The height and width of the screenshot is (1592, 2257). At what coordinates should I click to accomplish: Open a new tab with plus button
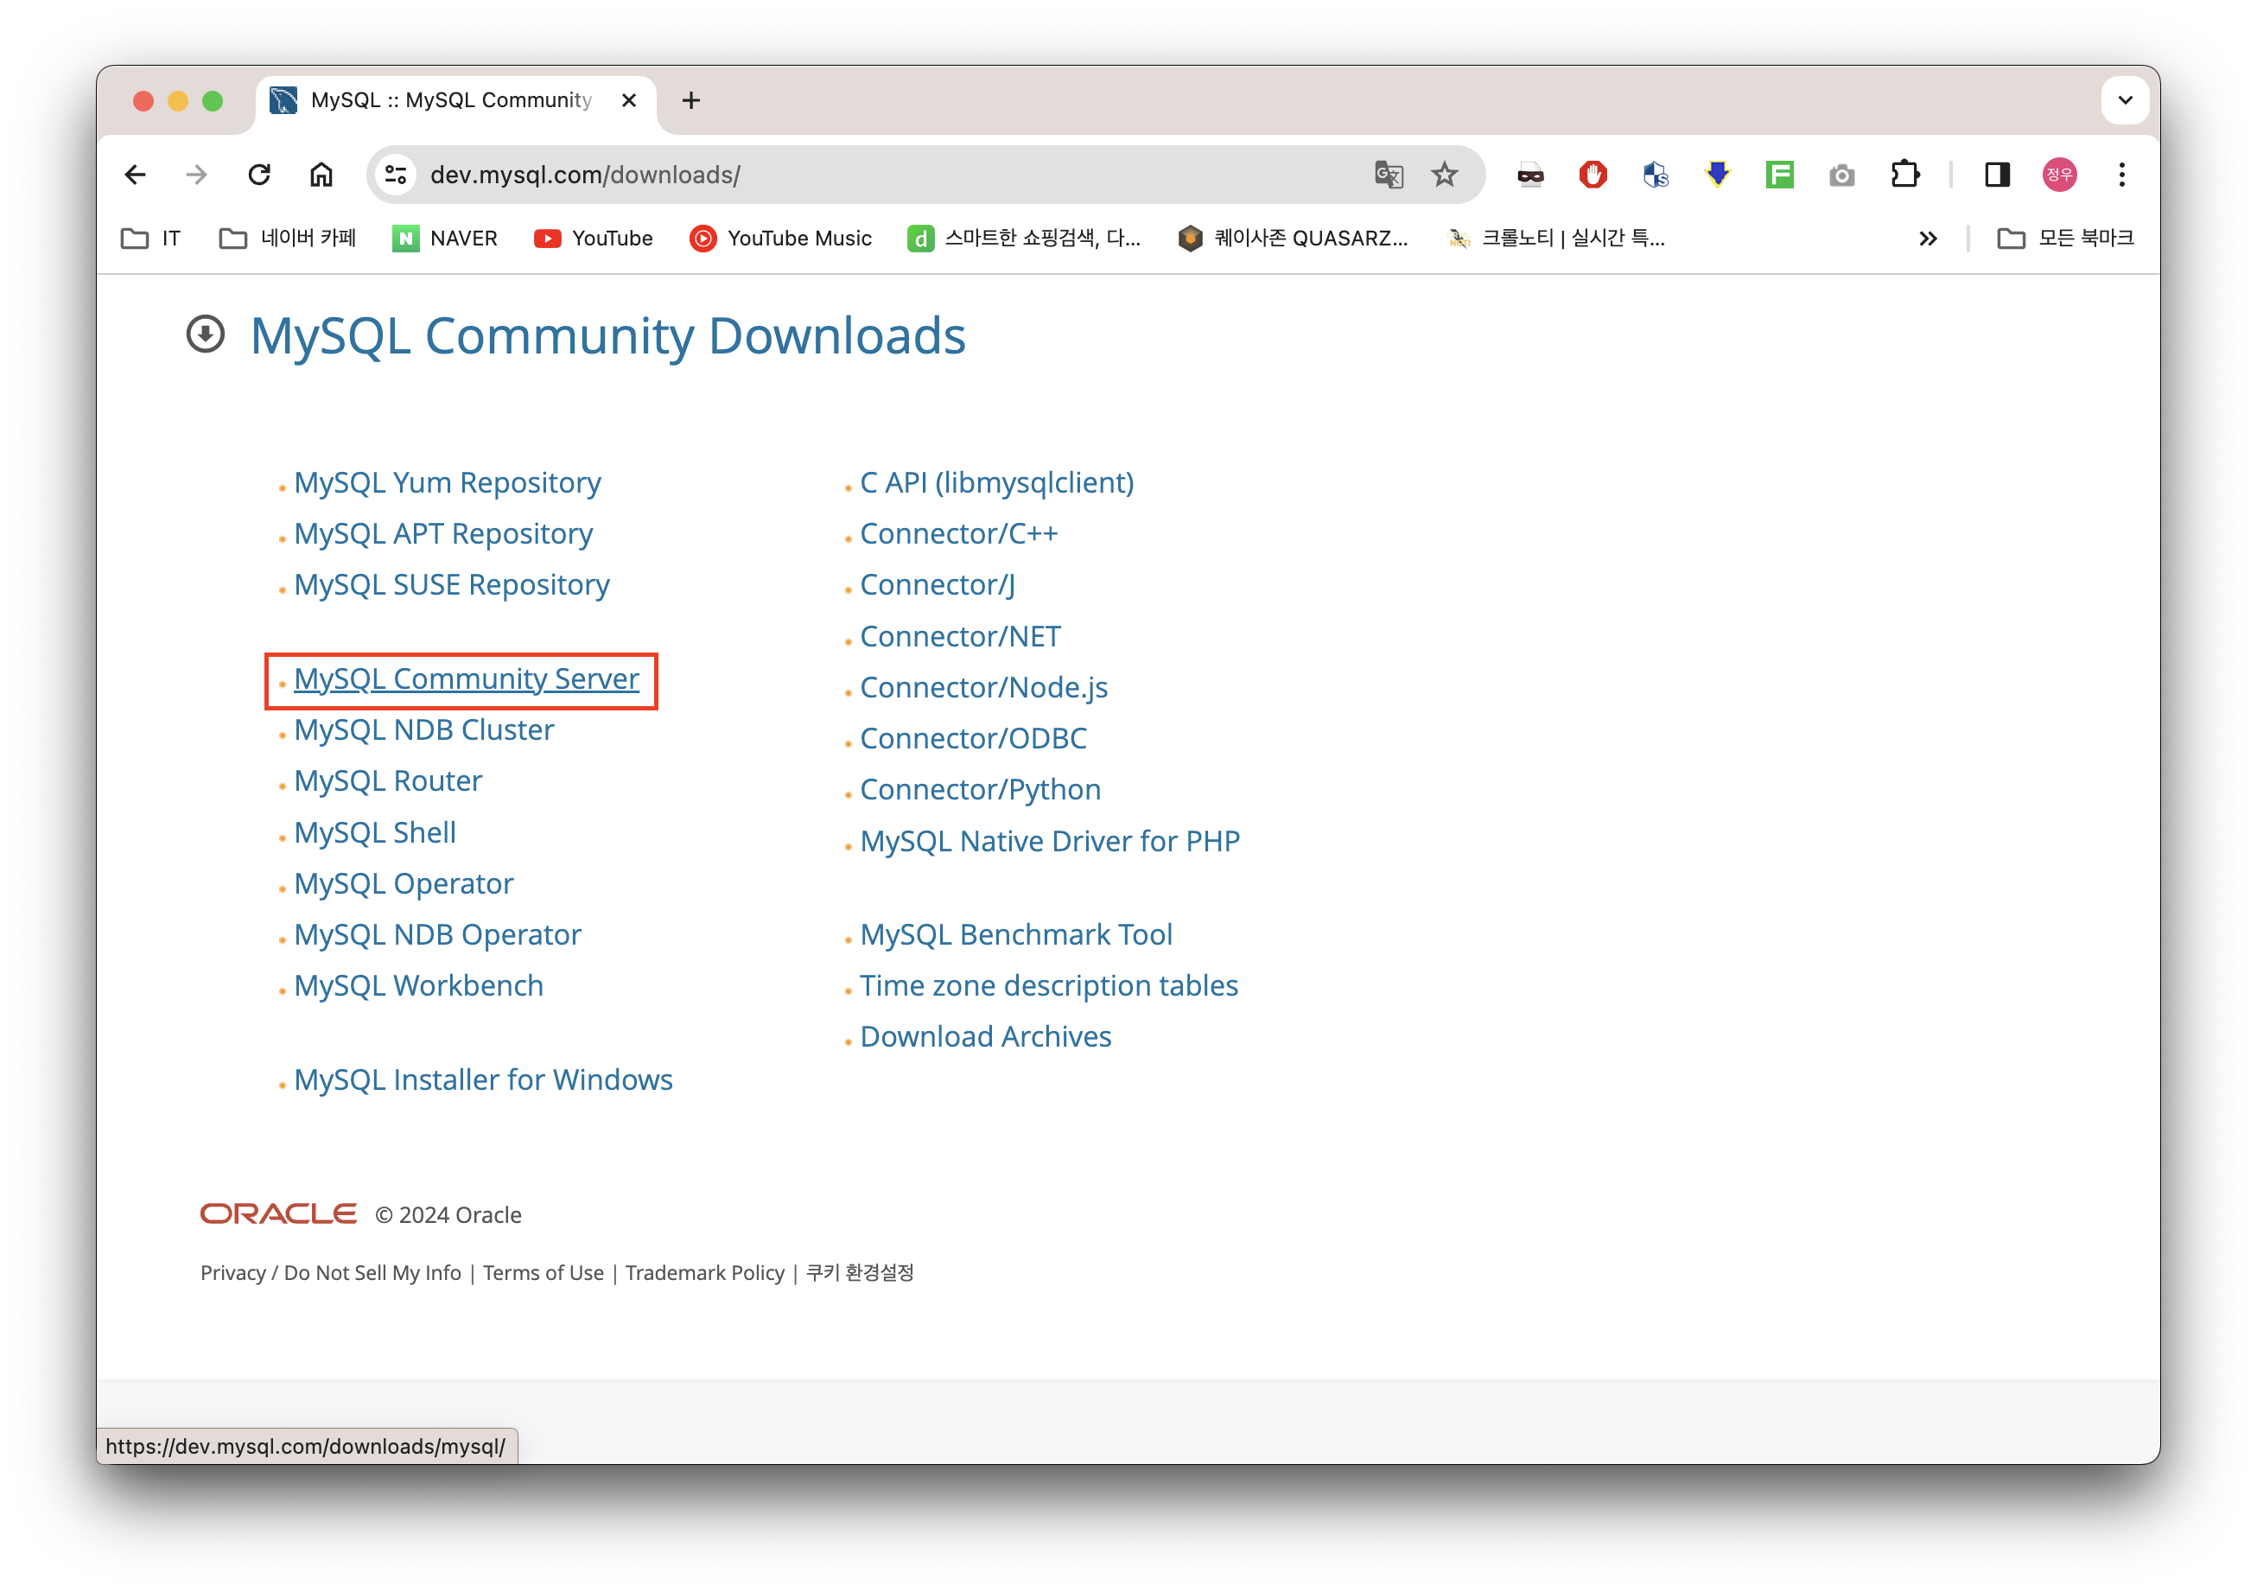click(691, 100)
